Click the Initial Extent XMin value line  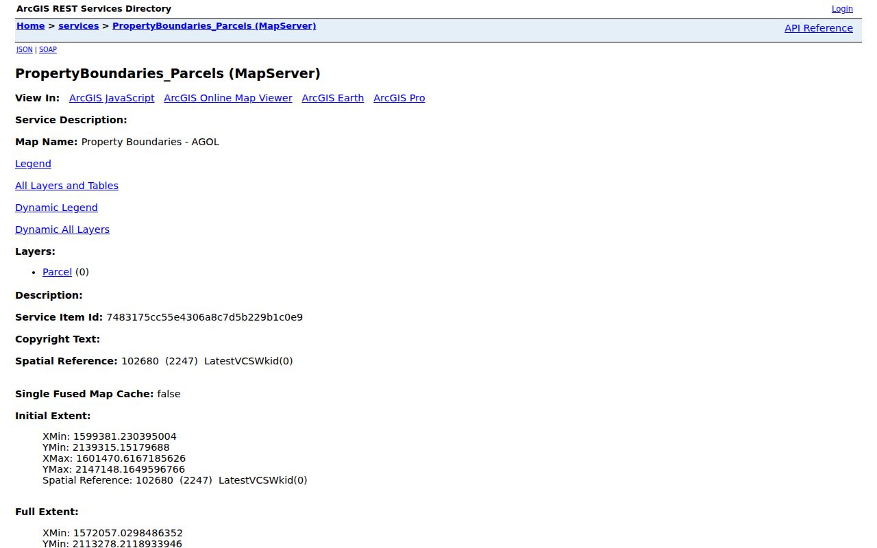pos(110,436)
